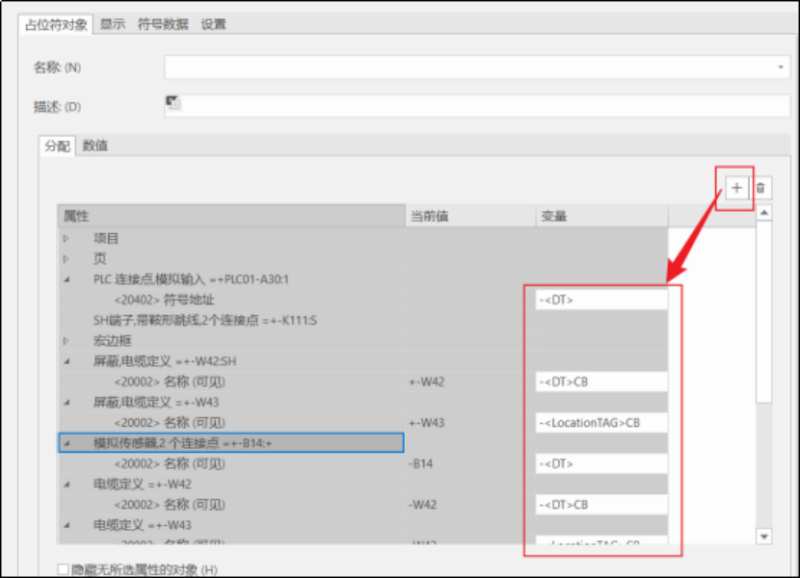800x578 pixels.
Task: Collapse the 电缆定义 =+-W43 node
Action: click(67, 524)
